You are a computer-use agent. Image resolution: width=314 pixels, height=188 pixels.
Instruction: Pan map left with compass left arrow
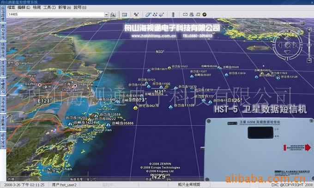point(280,45)
